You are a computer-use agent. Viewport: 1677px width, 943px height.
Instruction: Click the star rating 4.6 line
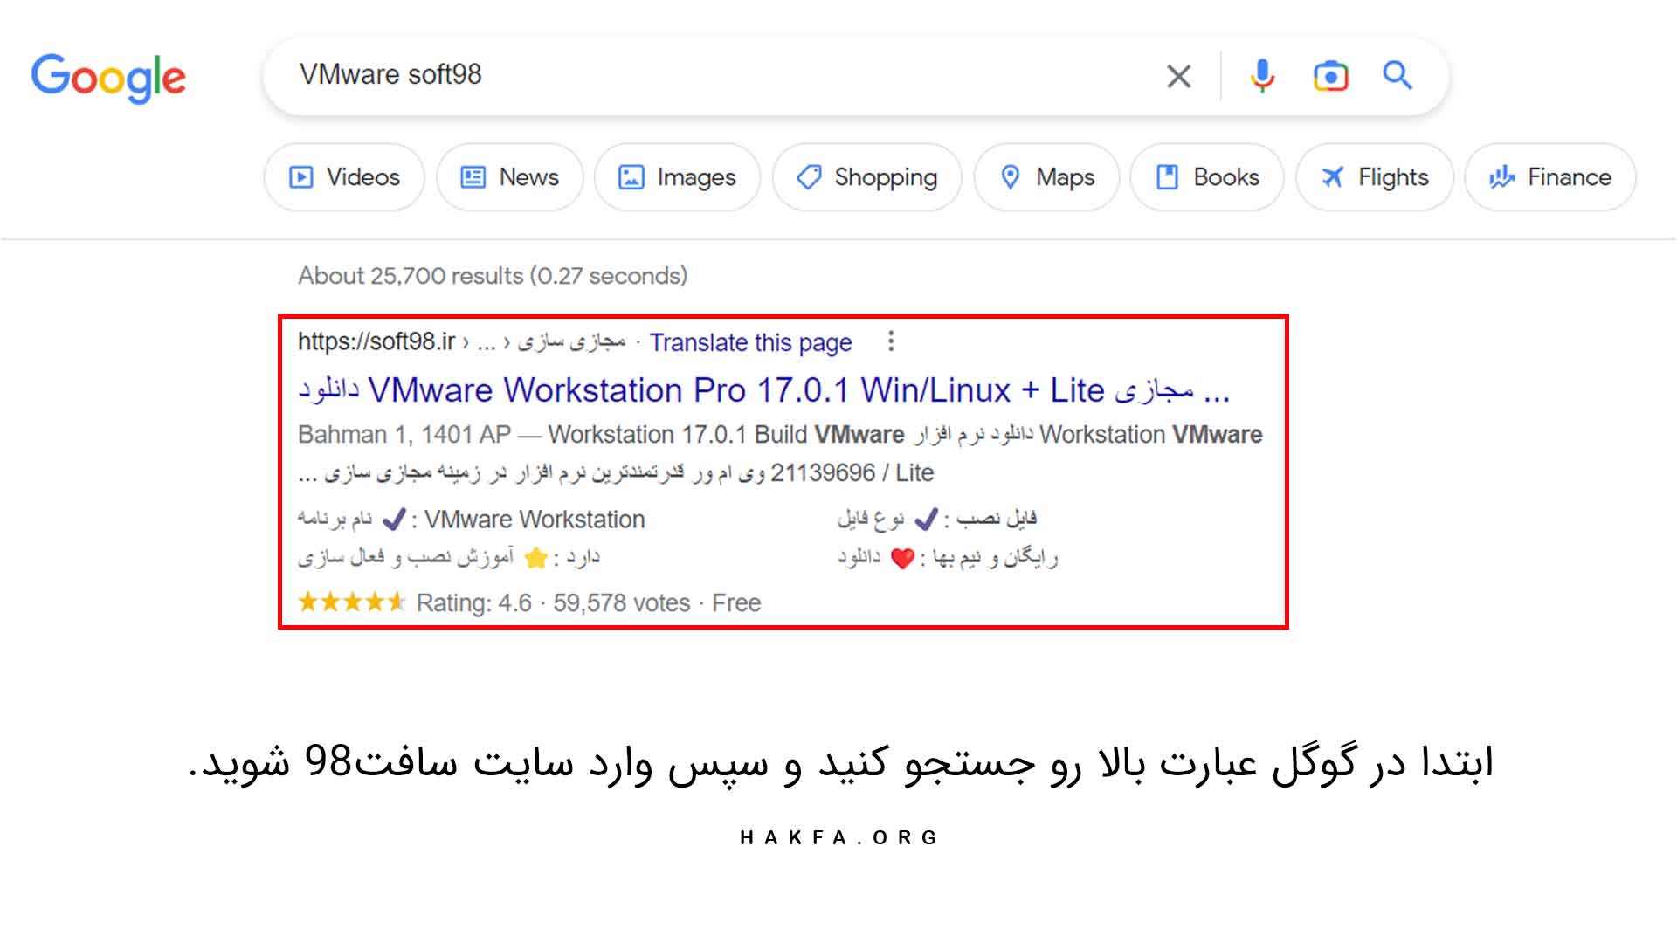(x=529, y=602)
